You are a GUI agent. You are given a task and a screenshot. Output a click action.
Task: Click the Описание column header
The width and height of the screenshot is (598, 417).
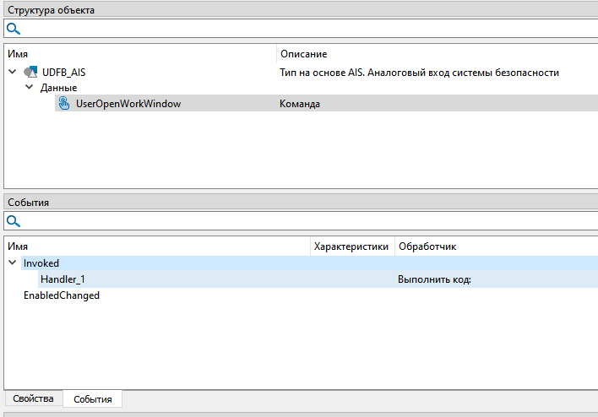(303, 54)
